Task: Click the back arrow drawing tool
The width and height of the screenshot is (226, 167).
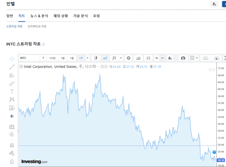Action: [12, 116]
